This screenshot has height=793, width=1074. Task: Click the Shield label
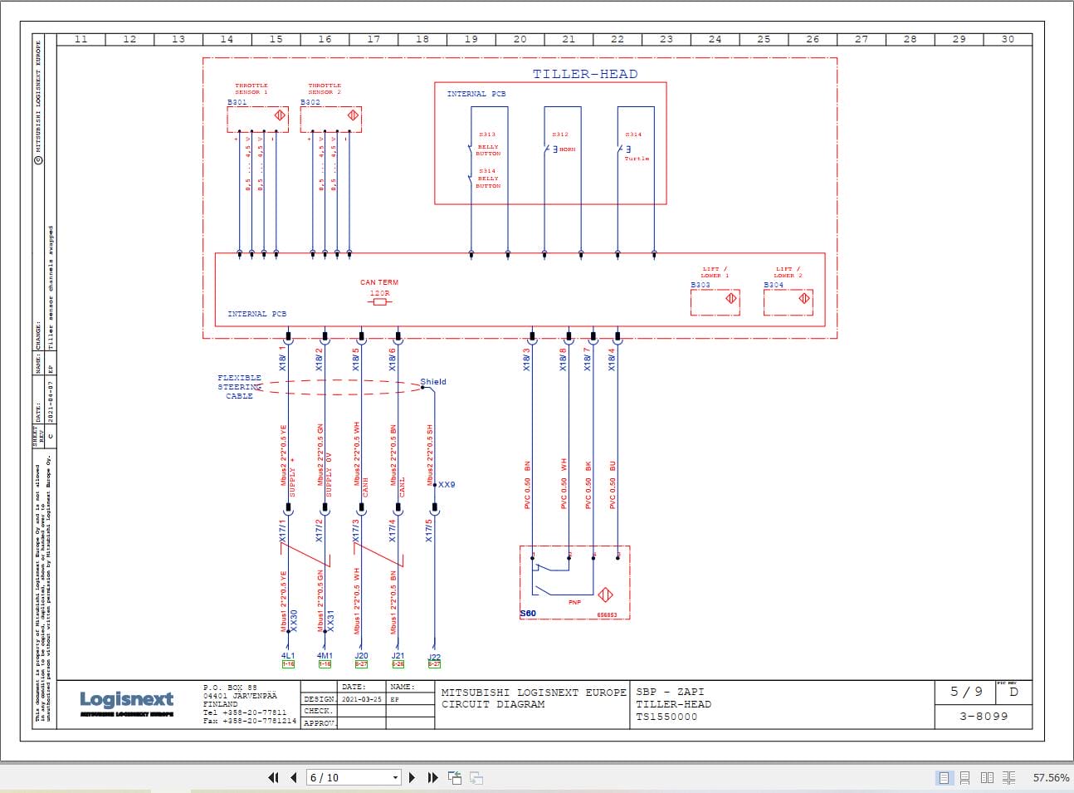pyautogui.click(x=433, y=382)
